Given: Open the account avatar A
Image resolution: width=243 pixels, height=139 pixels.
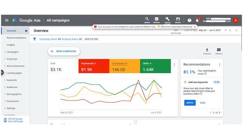Looking at the screenshot, I should (235, 20).
